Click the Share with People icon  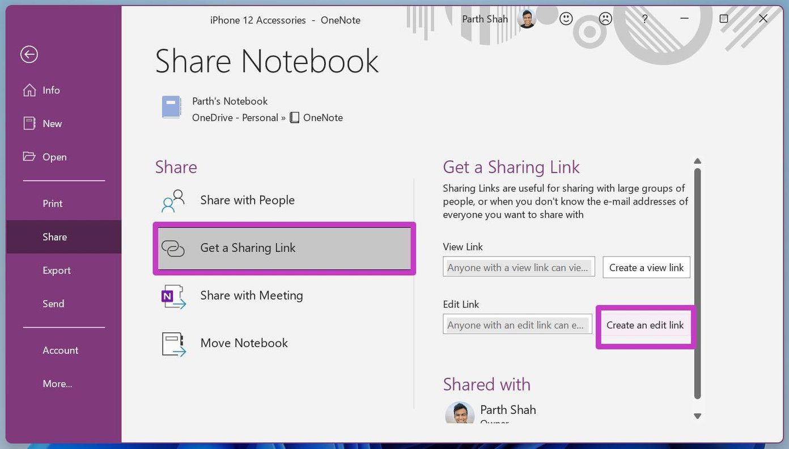173,200
